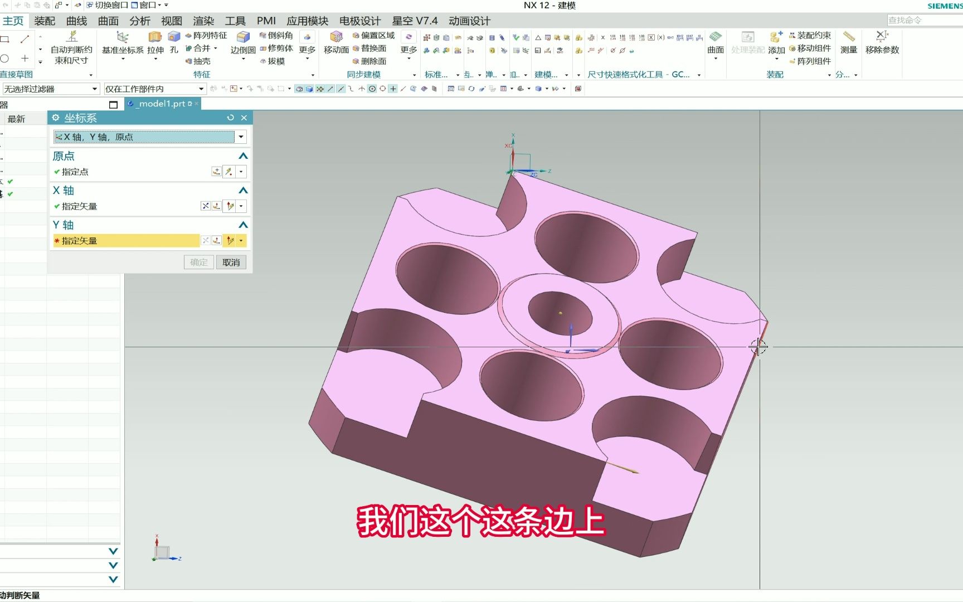The image size is (963, 602).
Task: Collapse the 原点 section in coordinate dialog
Action: [x=243, y=156]
